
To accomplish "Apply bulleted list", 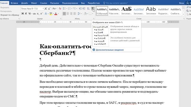I will pos(64,9).
